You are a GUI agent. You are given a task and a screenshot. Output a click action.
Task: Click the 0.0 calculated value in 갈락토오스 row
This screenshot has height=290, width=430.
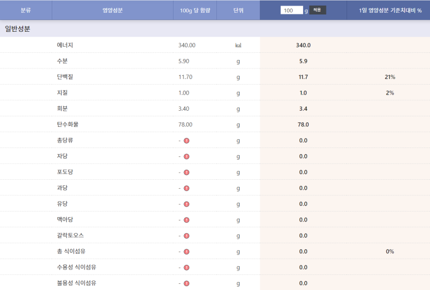tap(303, 235)
